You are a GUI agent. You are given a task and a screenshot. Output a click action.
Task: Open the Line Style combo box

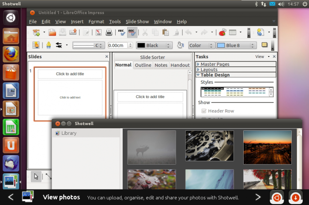88,46
